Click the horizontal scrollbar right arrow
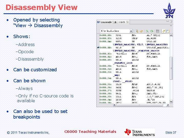This screenshot has height=138, width=184. tap(168, 105)
